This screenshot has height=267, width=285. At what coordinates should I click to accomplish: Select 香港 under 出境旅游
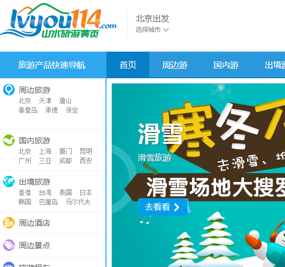(25, 192)
